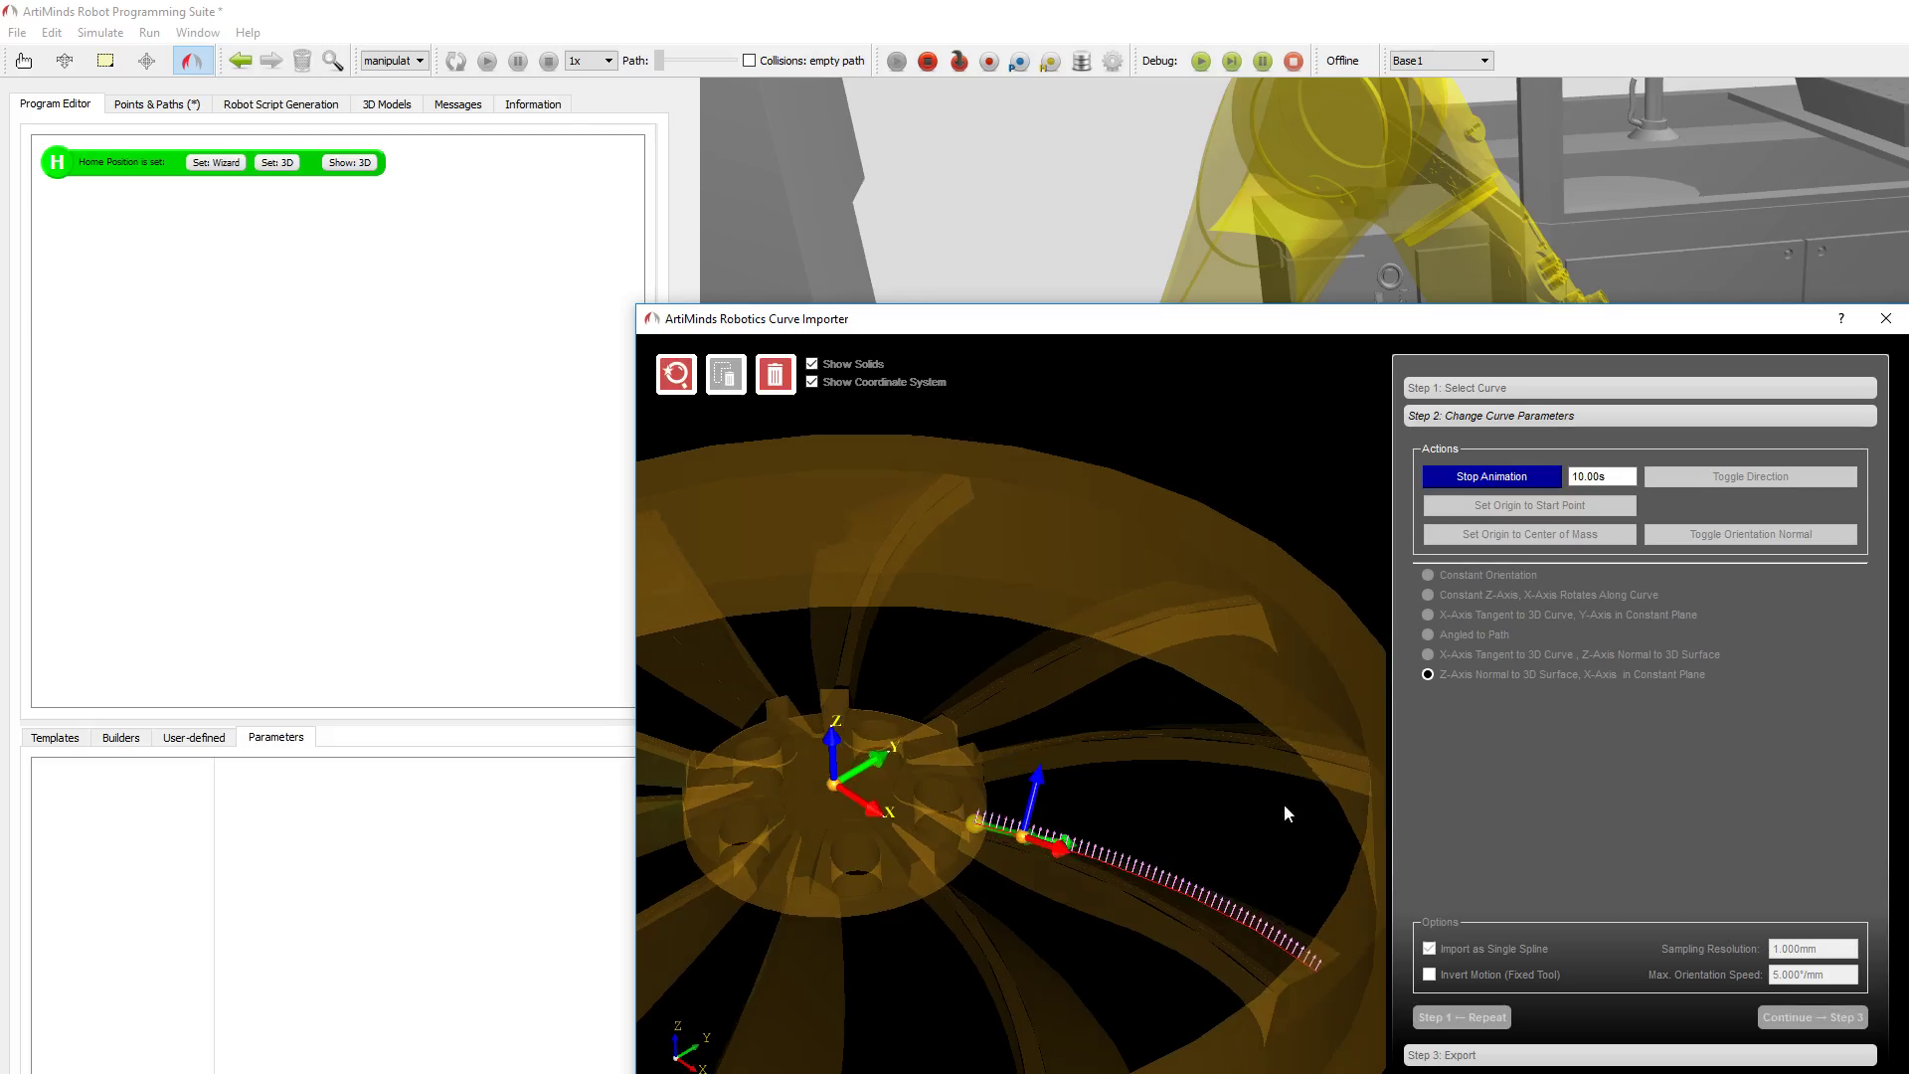Uncheck Show Solids checkbox
The height and width of the screenshot is (1074, 1909).
[x=812, y=364]
